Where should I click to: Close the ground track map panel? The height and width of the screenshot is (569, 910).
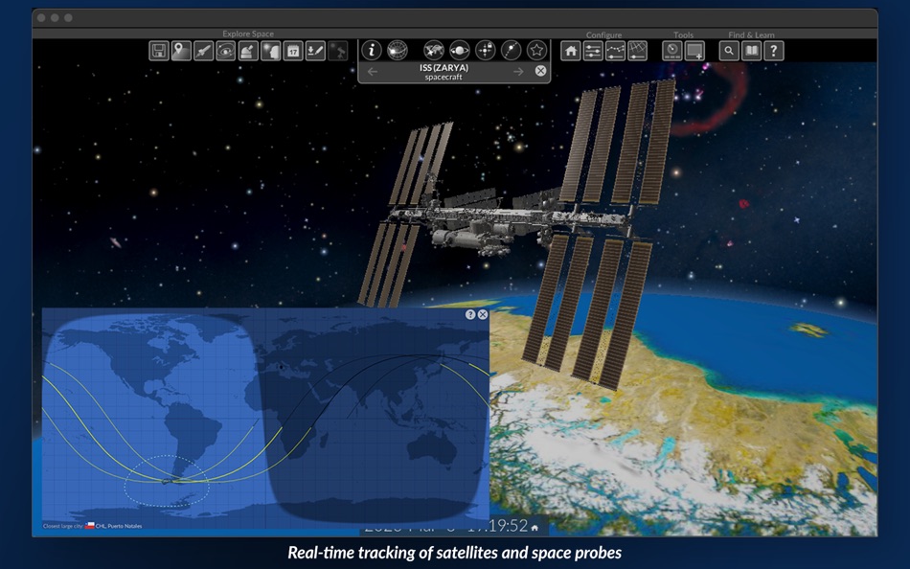coord(482,315)
